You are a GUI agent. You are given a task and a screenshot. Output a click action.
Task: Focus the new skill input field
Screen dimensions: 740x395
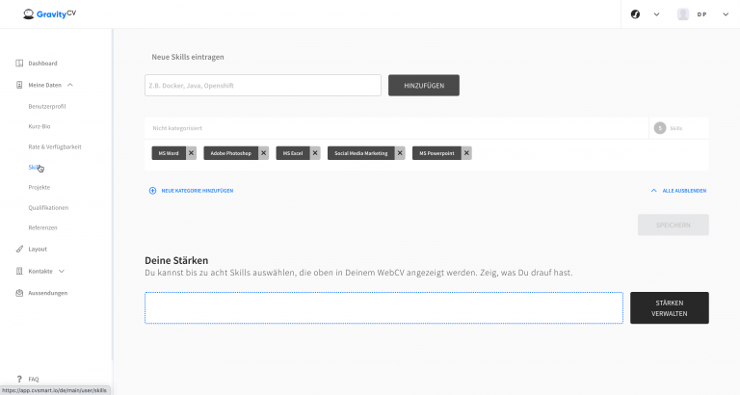click(262, 86)
